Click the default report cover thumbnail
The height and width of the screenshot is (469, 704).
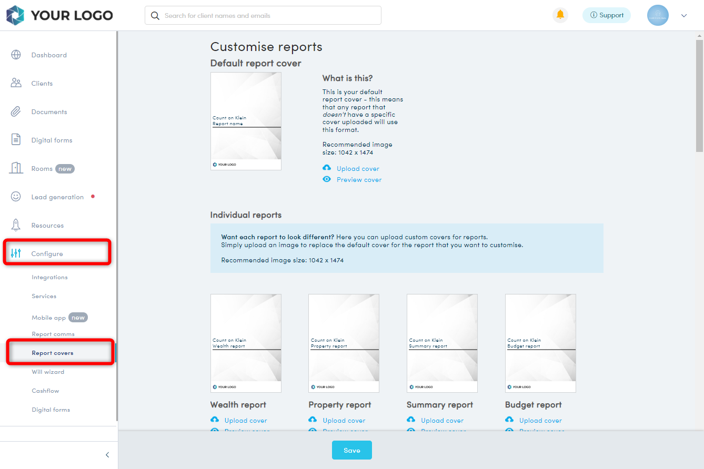(x=246, y=121)
